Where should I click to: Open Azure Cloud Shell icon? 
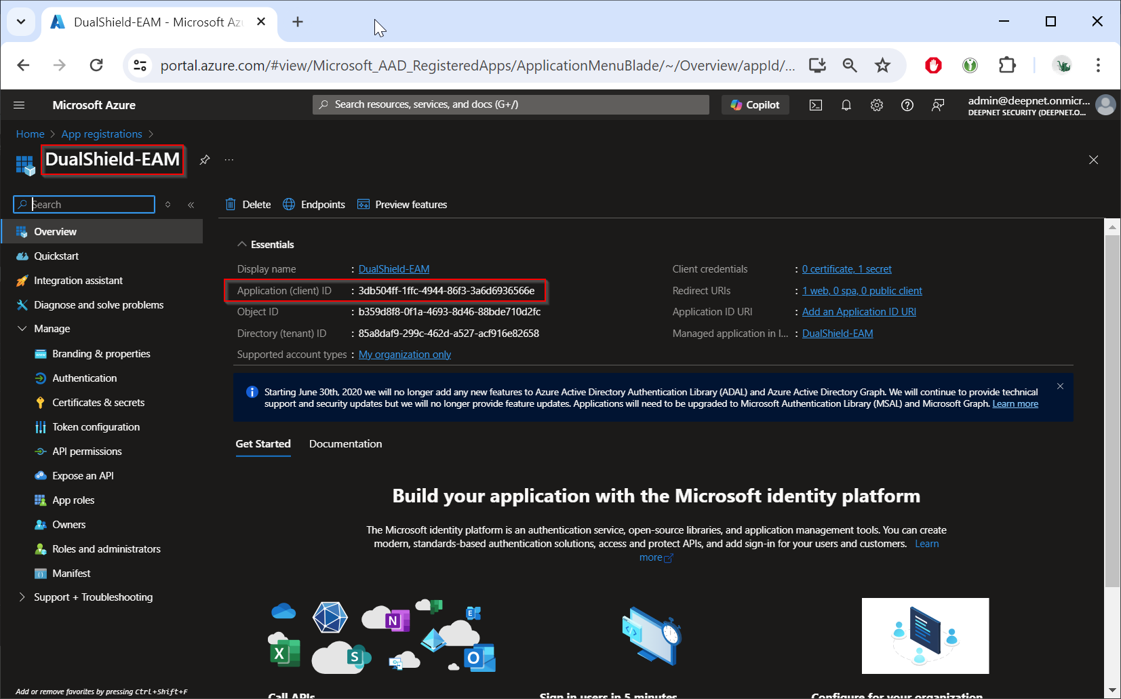click(816, 105)
